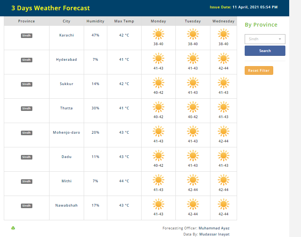Click Thatta's Monday sunny icon
Image resolution: width=301 pixels, height=237 pixels.
click(158, 107)
